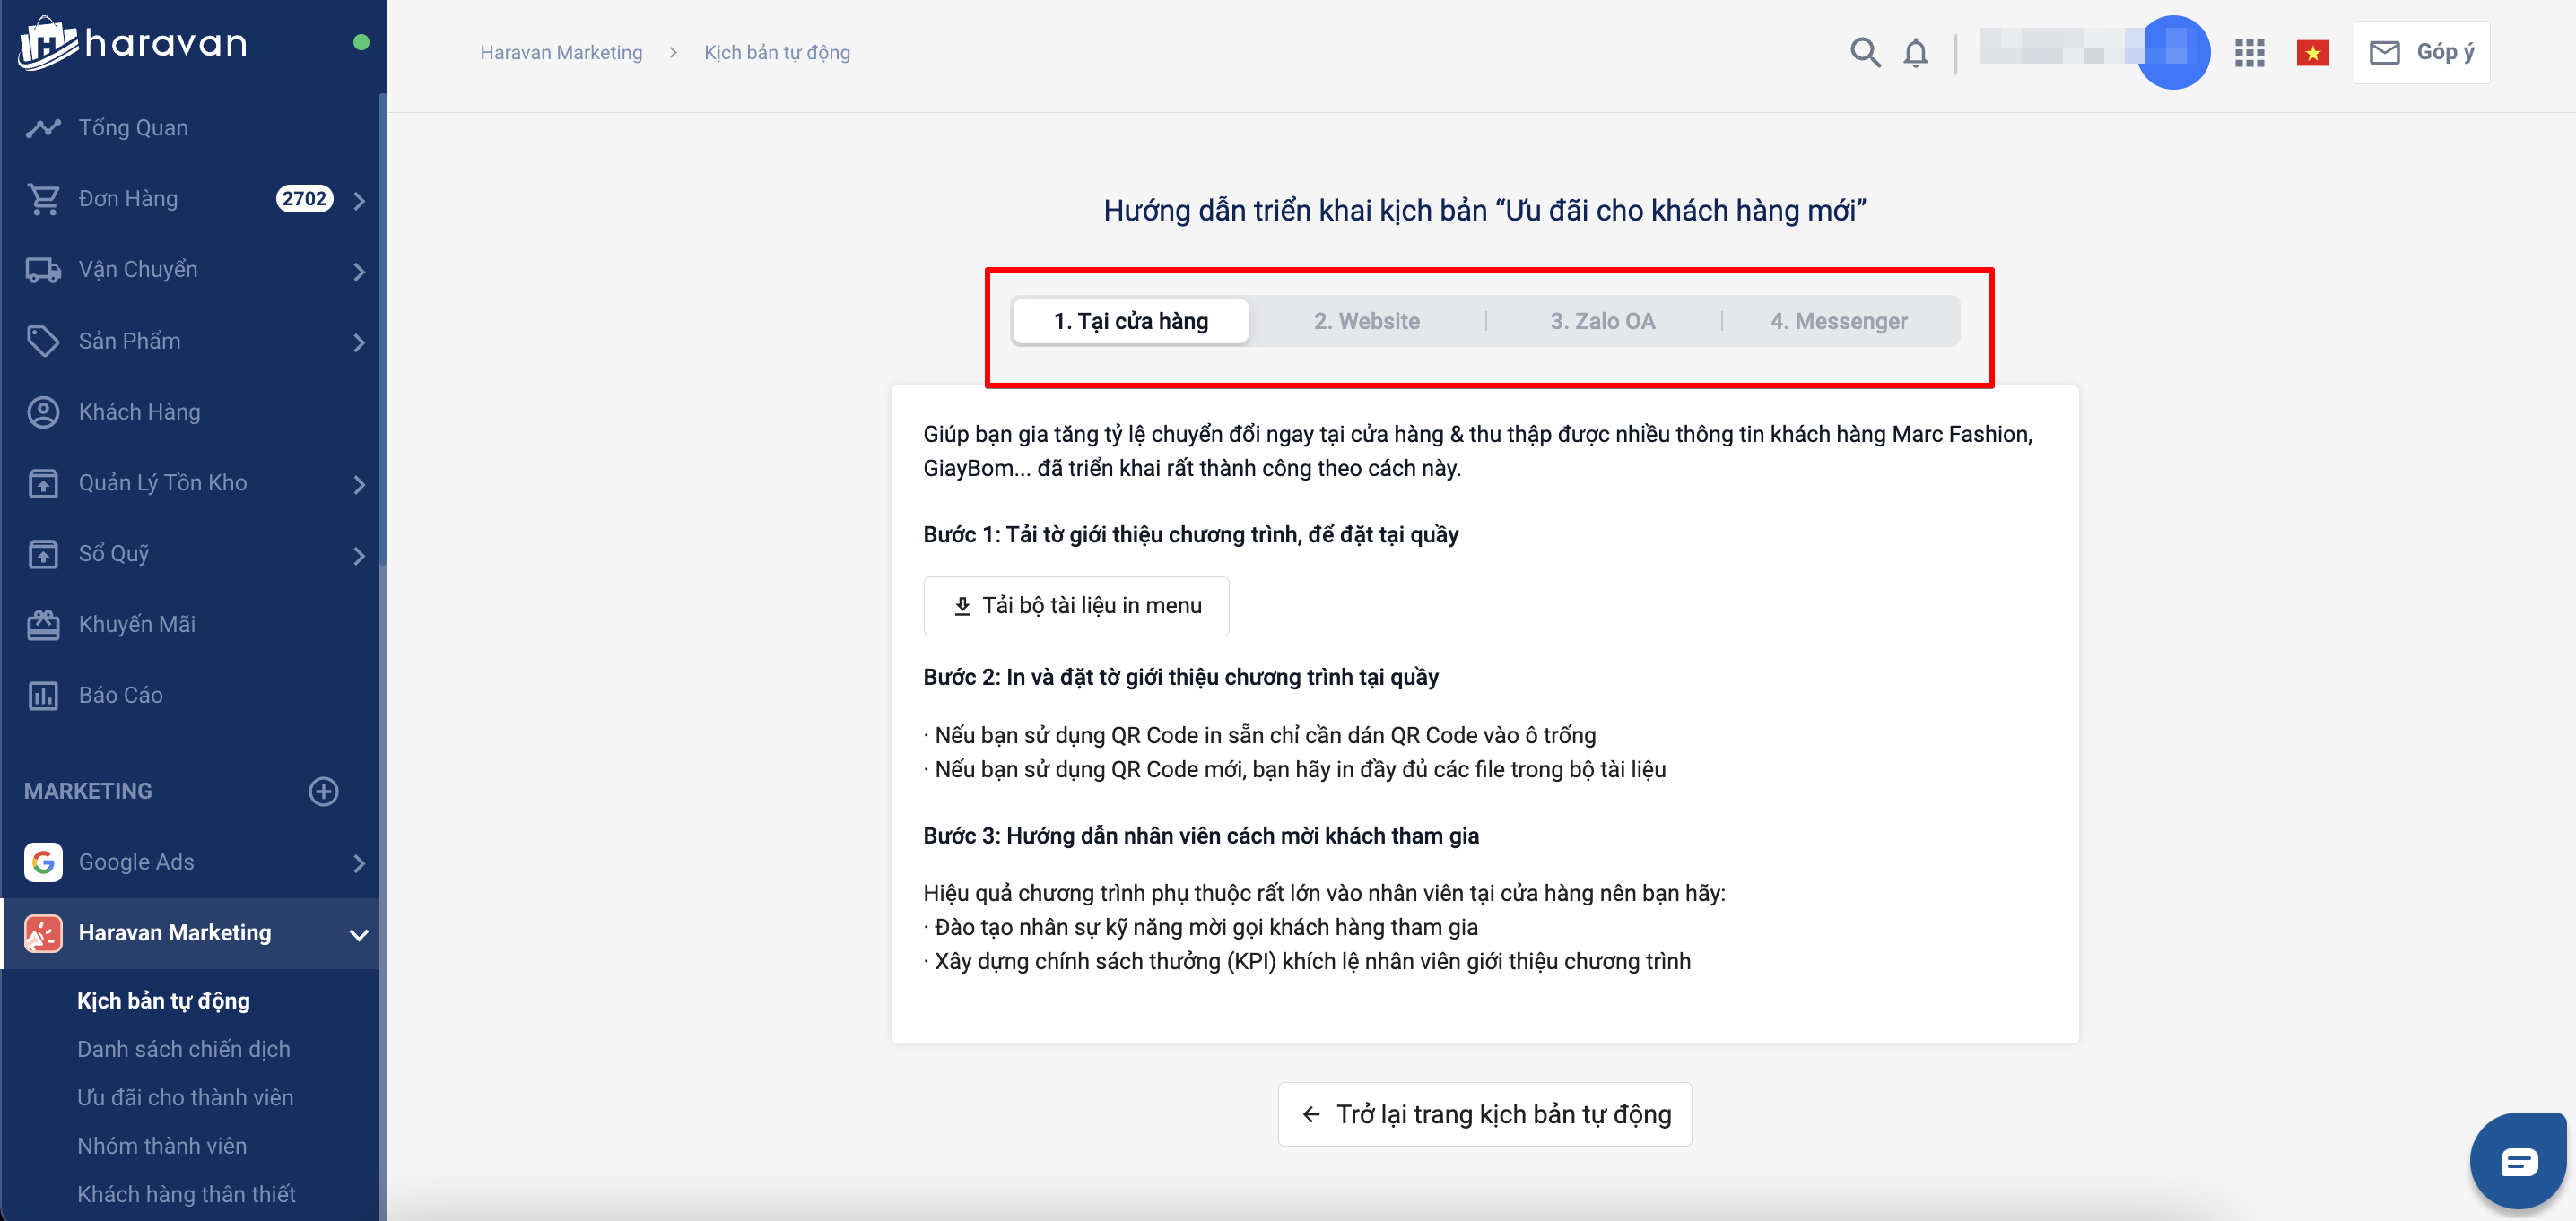Click Haravan Marketing breadcrumb link
The height and width of the screenshot is (1221, 2576).
[561, 52]
